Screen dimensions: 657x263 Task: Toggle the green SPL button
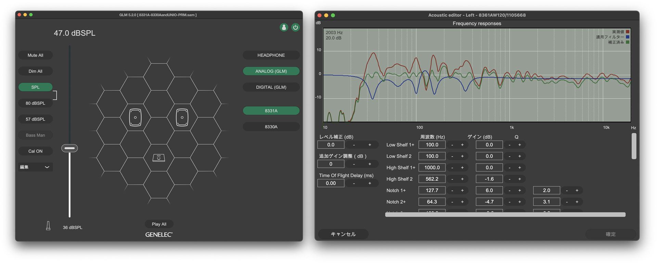(36, 87)
